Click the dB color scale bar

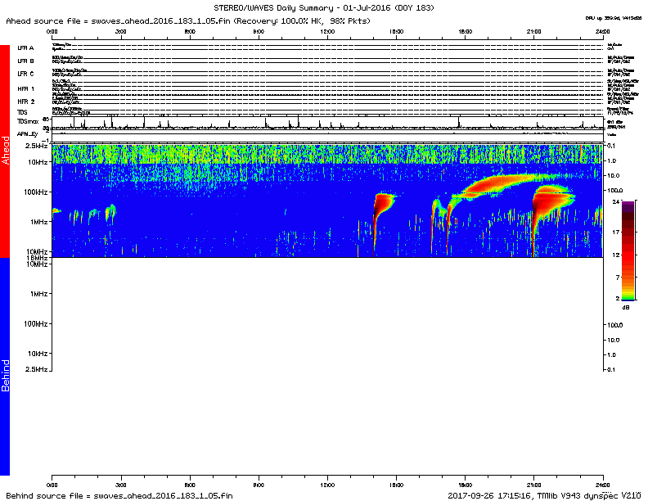click(x=627, y=250)
